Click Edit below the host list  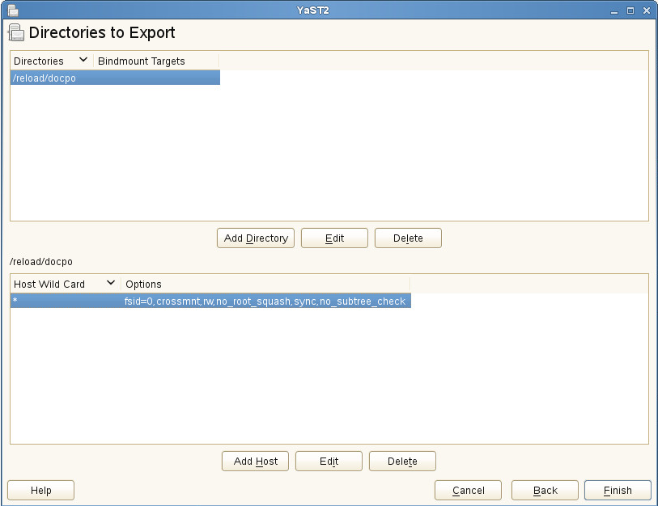329,462
